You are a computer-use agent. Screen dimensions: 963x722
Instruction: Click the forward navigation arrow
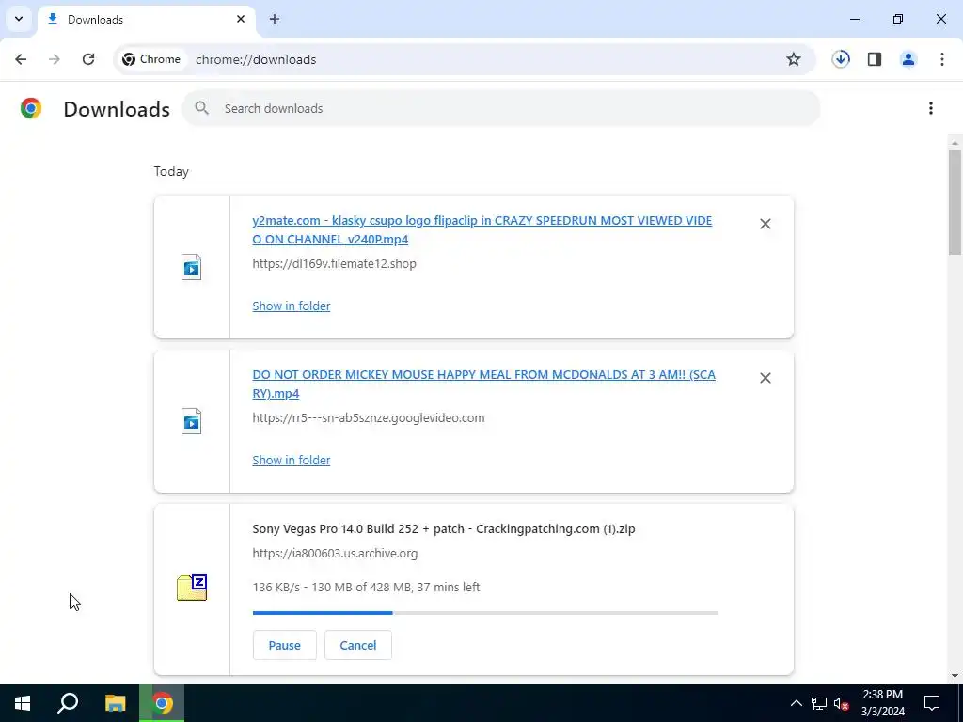click(55, 59)
